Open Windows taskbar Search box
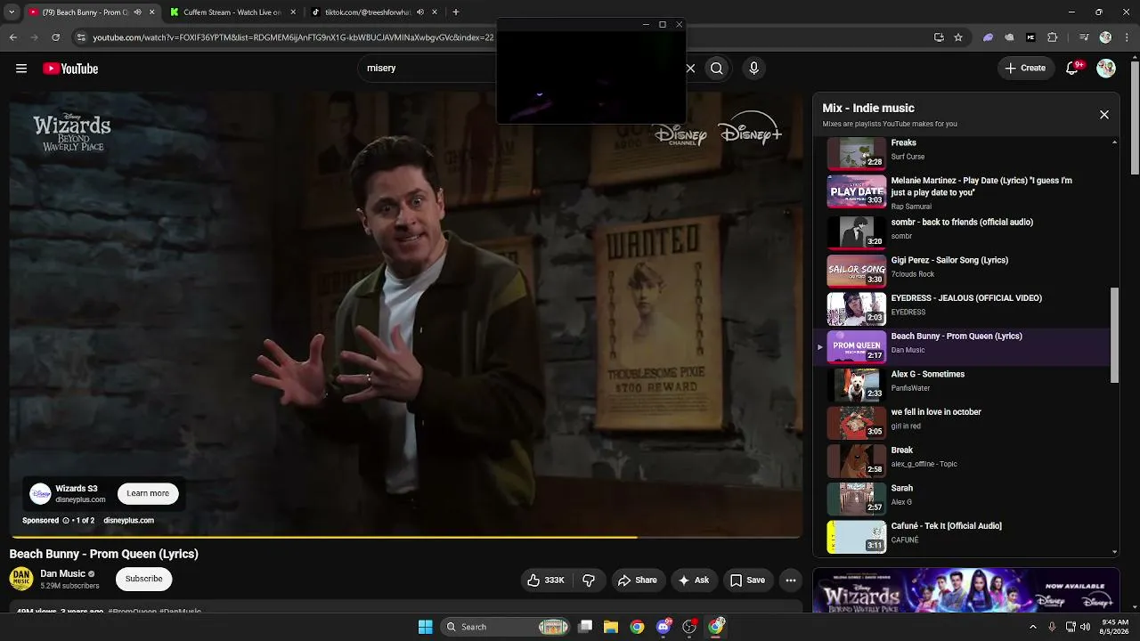The width and height of the screenshot is (1140, 641). pyautogui.click(x=505, y=627)
